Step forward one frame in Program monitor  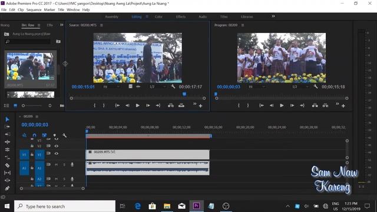click(292, 105)
